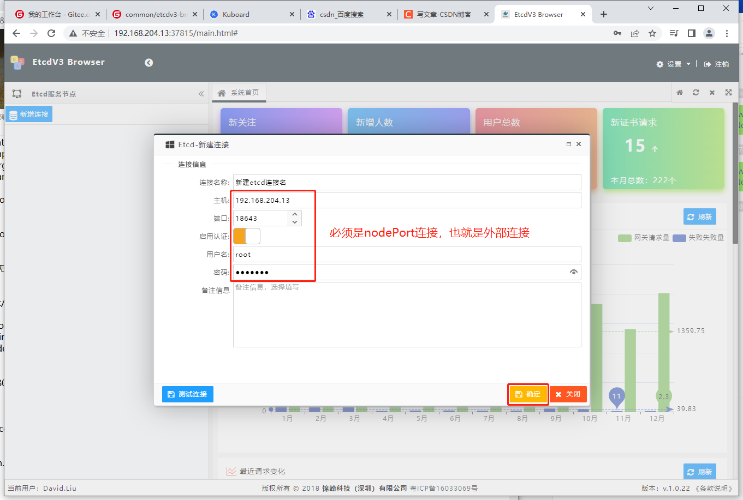Click the 用户名 username field
The height and width of the screenshot is (500, 743).
[x=407, y=254]
